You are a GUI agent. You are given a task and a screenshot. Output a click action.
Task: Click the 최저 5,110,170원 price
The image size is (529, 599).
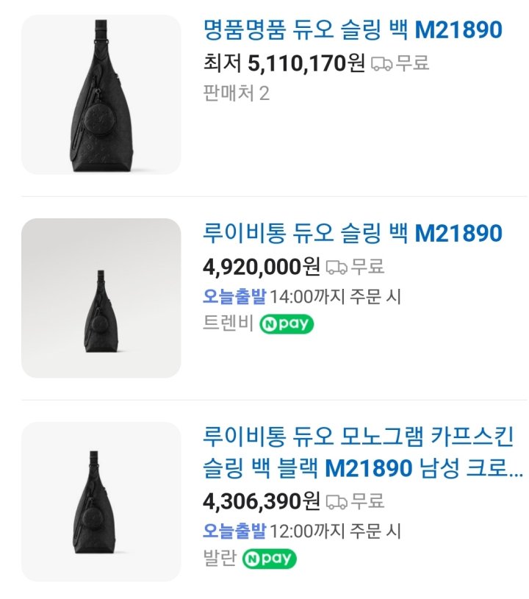pyautogui.click(x=284, y=63)
